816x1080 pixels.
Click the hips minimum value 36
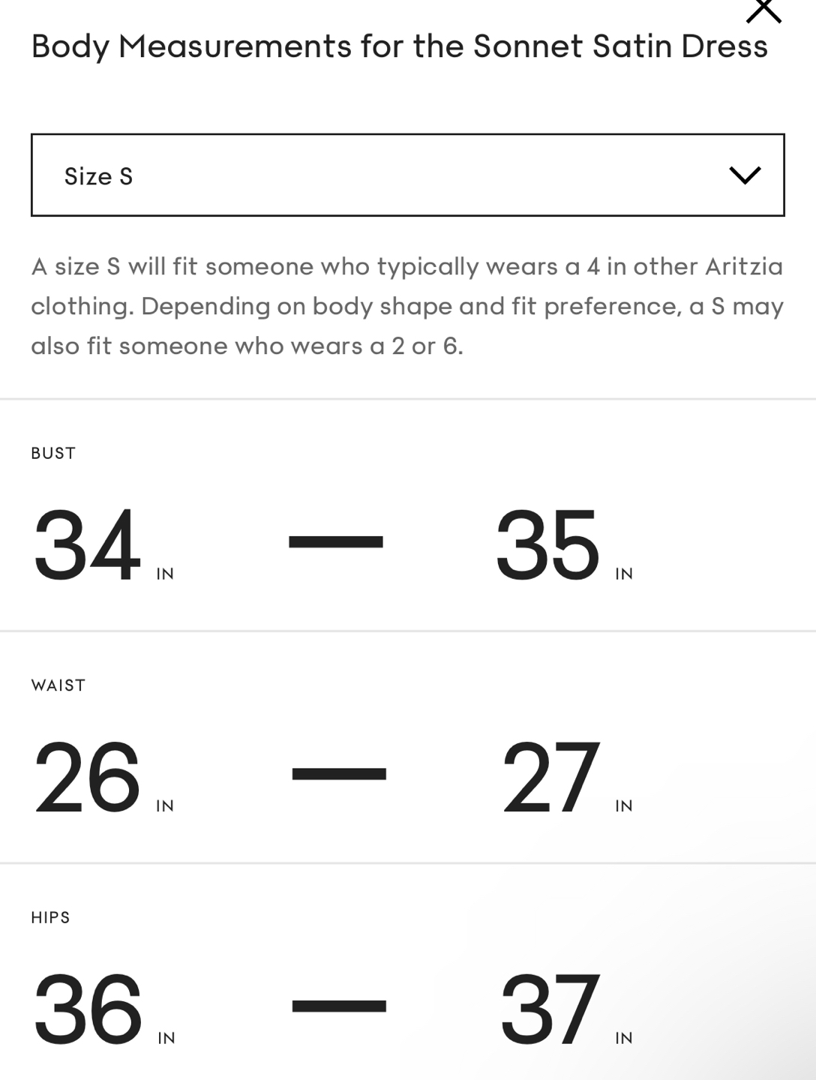click(88, 1009)
